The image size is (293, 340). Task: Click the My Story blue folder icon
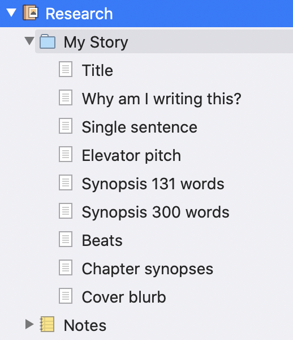[48, 41]
